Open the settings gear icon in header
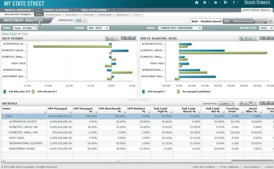Viewport: 274px width, 169px height. tap(216, 3)
